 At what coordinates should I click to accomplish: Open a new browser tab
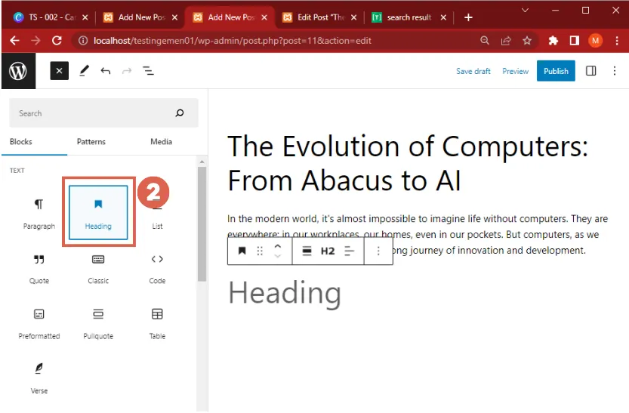pyautogui.click(x=468, y=17)
